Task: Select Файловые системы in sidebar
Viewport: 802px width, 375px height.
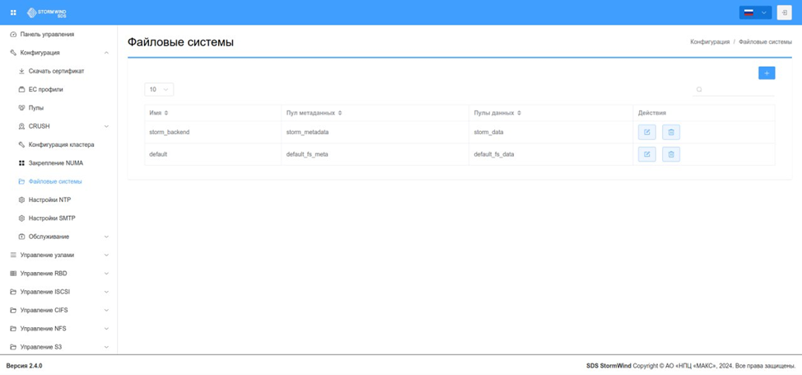Action: [x=58, y=181]
